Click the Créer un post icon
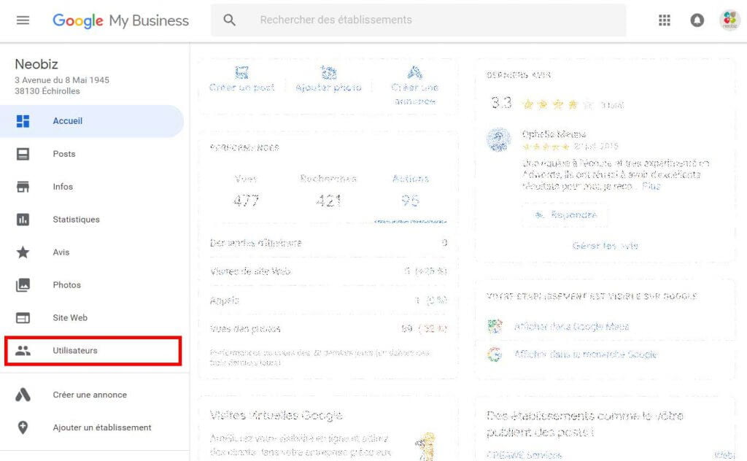Viewport: 747px width, 461px height. click(x=242, y=73)
